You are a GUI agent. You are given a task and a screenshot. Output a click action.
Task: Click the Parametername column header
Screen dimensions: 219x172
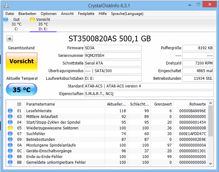(64, 104)
